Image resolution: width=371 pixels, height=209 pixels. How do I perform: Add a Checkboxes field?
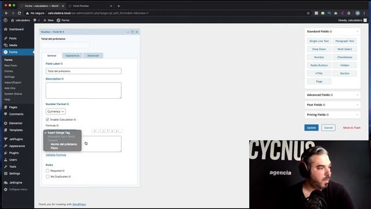click(x=345, y=57)
